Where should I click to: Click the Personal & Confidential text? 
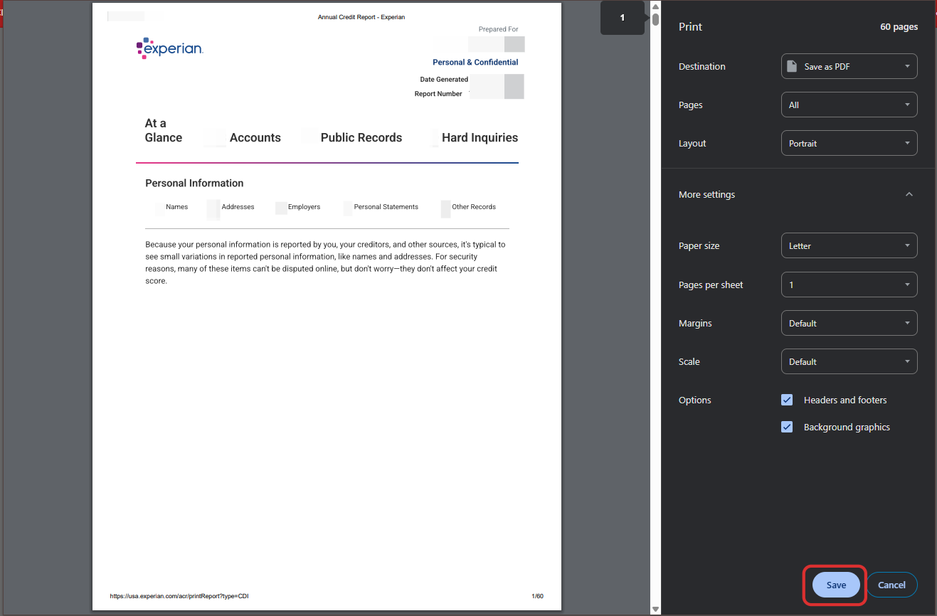click(475, 63)
